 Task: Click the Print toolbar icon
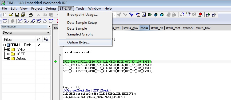click(x=31, y=15)
